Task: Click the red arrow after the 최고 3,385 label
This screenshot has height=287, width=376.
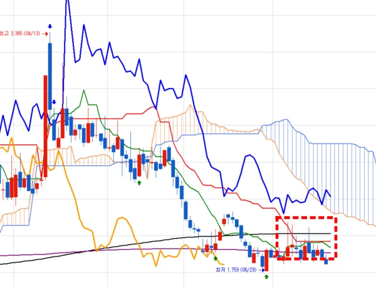Action: tap(45, 34)
